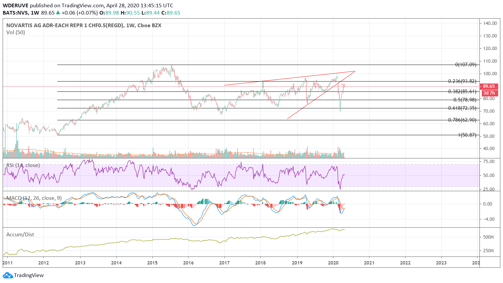The image size is (503, 283).
Task: Click the 2018 label on time axis
Action: pos(260,263)
